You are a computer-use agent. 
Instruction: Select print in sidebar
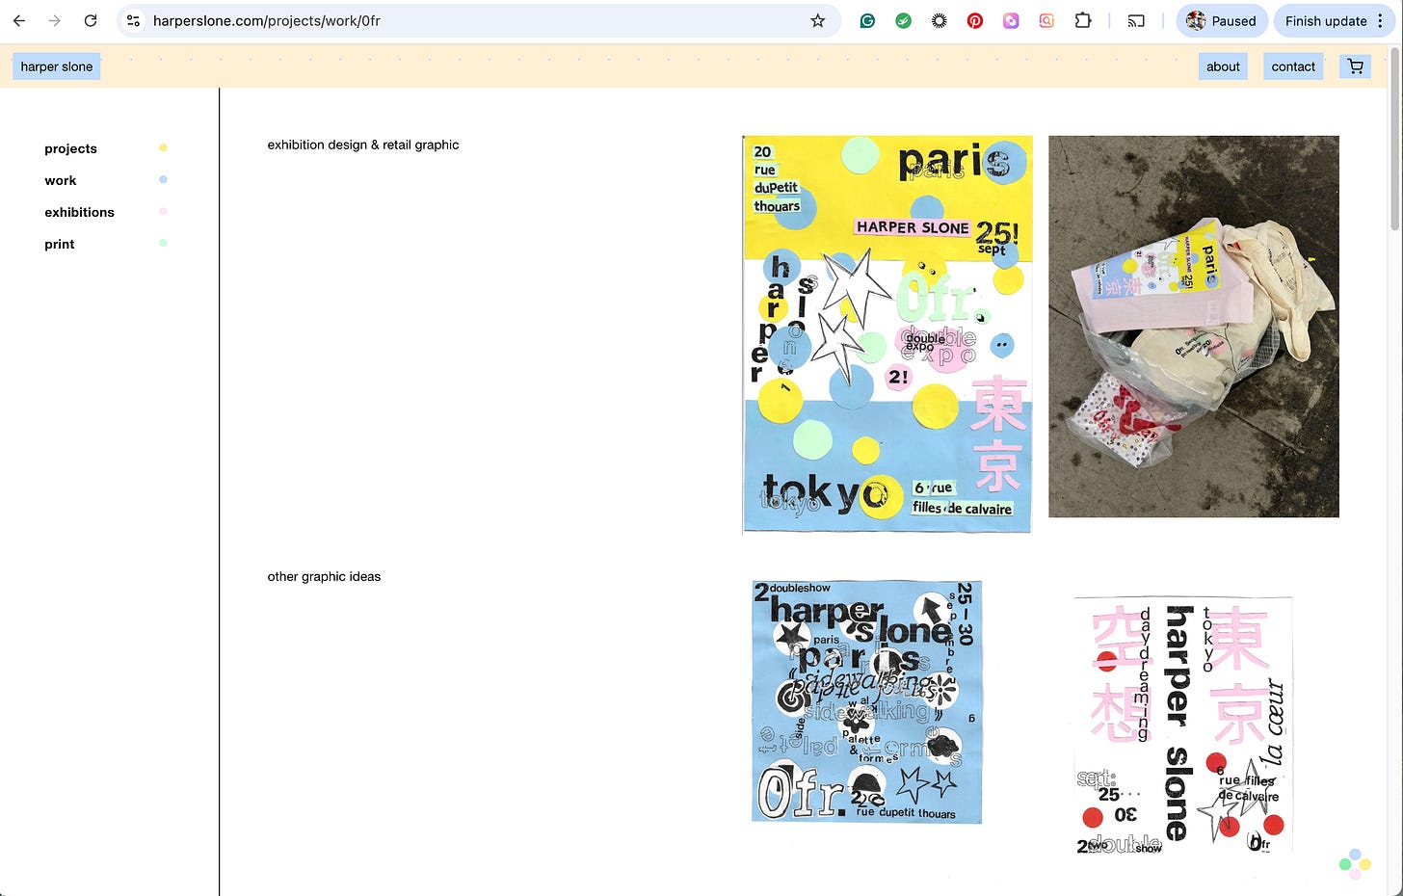click(x=59, y=244)
